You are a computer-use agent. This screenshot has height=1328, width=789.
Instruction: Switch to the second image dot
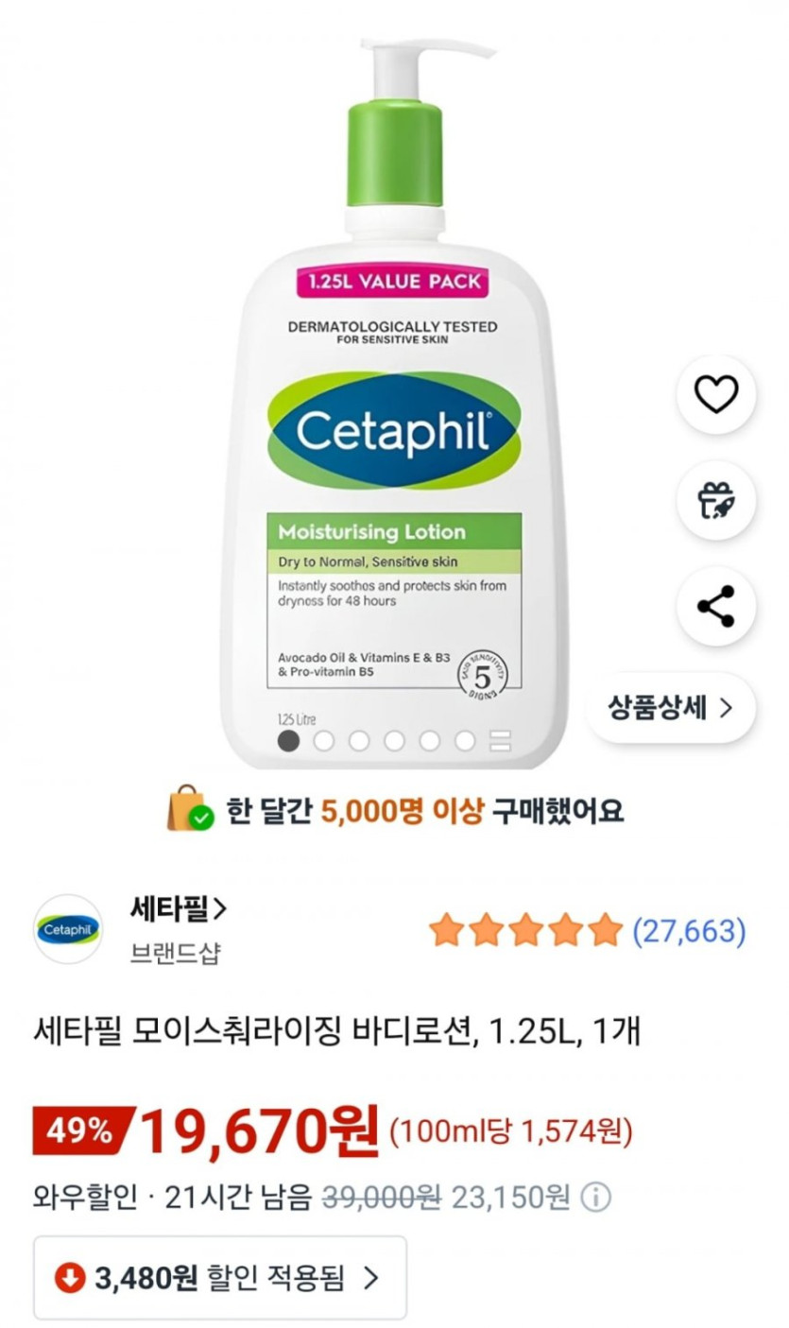(x=324, y=741)
